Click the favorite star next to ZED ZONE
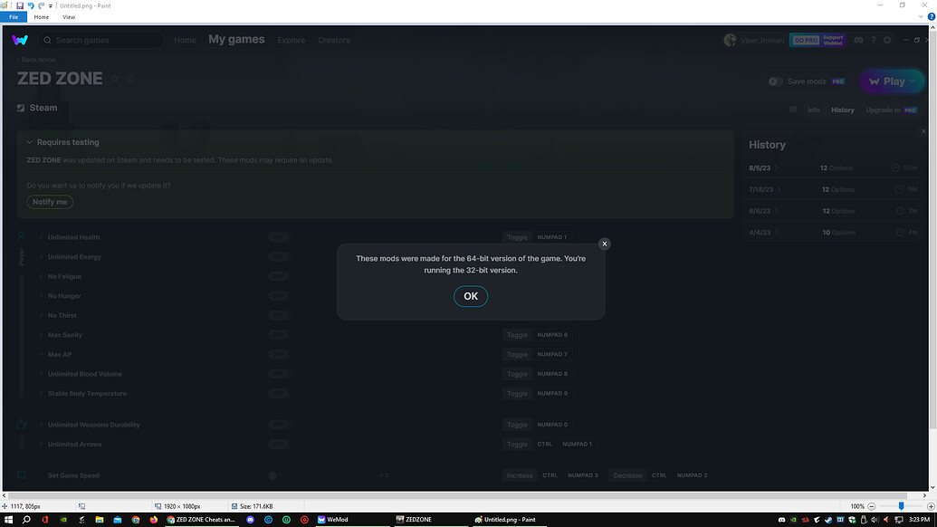The height and width of the screenshot is (527, 937). (115, 80)
